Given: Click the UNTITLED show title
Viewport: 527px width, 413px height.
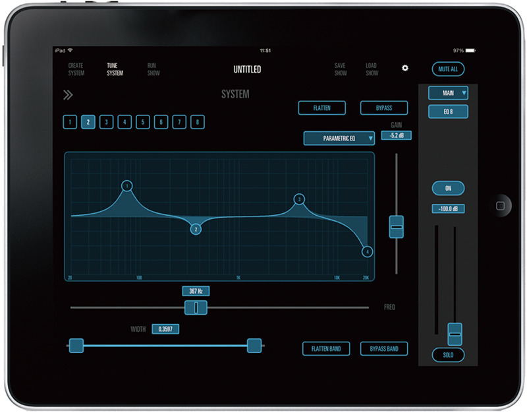Looking at the screenshot, I should (248, 69).
